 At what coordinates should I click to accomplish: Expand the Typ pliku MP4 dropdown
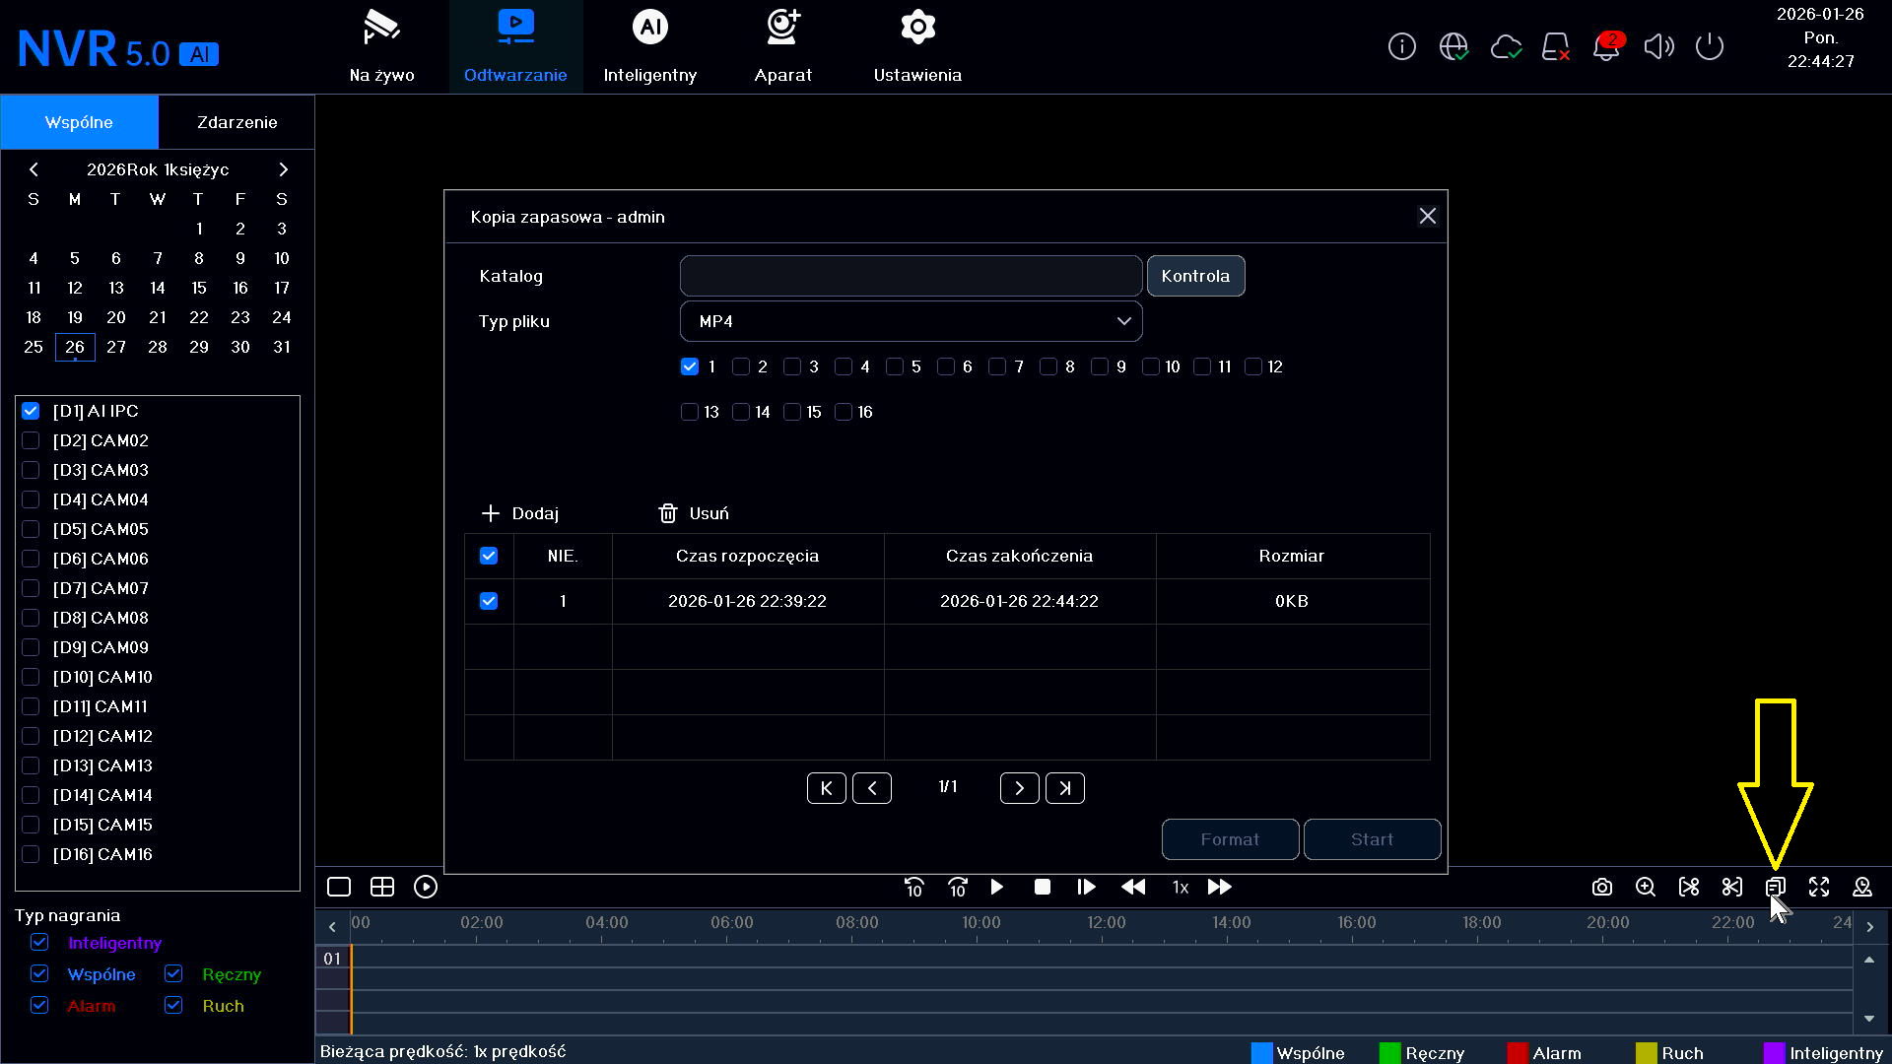click(912, 321)
